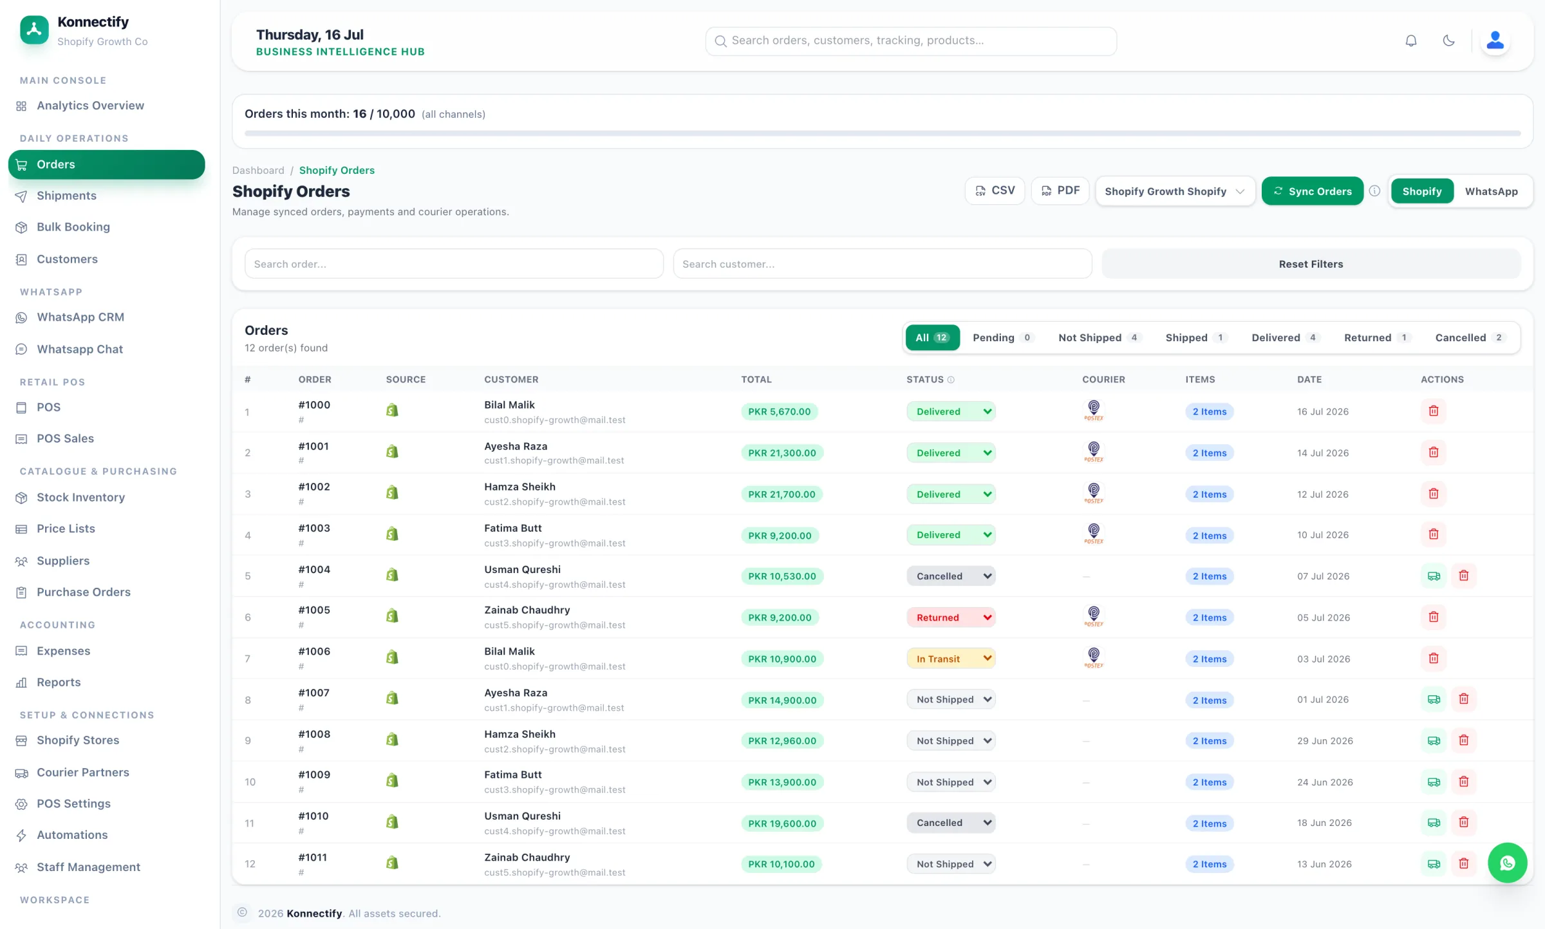Click the global search field
The height and width of the screenshot is (929, 1545).
point(910,41)
